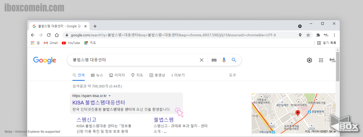This screenshot has height=137, width=363.
Task: Bookmark this page with the star icon
Action: coord(308,35)
